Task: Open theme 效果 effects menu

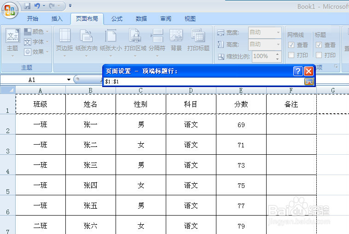Action: point(36,52)
